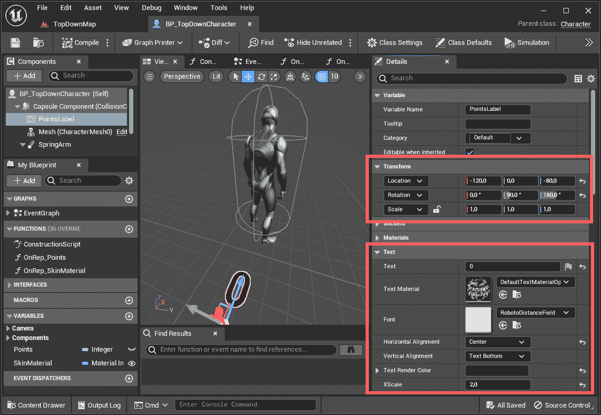The image size is (601, 415).
Task: Expand the EventGraph tree item
Action: coord(7,213)
